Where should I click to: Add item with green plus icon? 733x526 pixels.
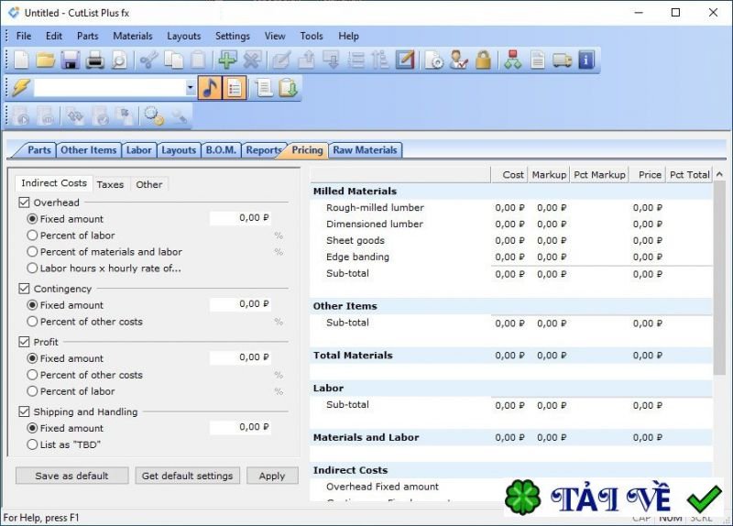click(x=227, y=60)
